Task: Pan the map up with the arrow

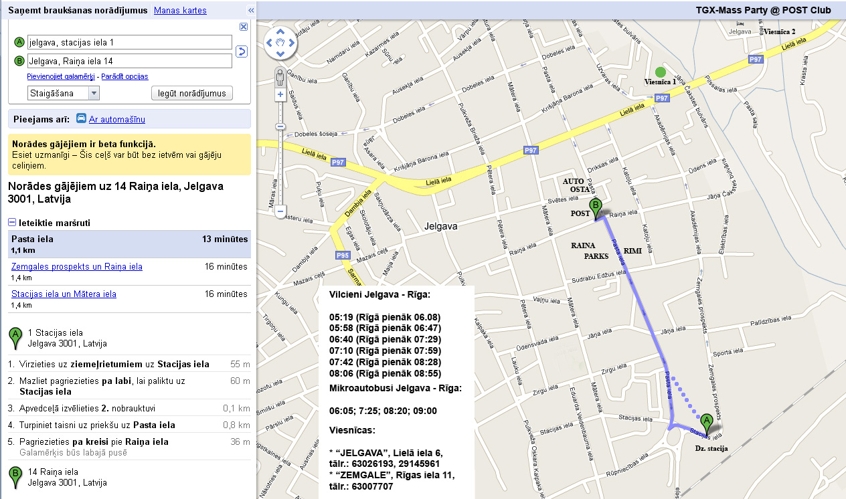Action: pos(280,31)
